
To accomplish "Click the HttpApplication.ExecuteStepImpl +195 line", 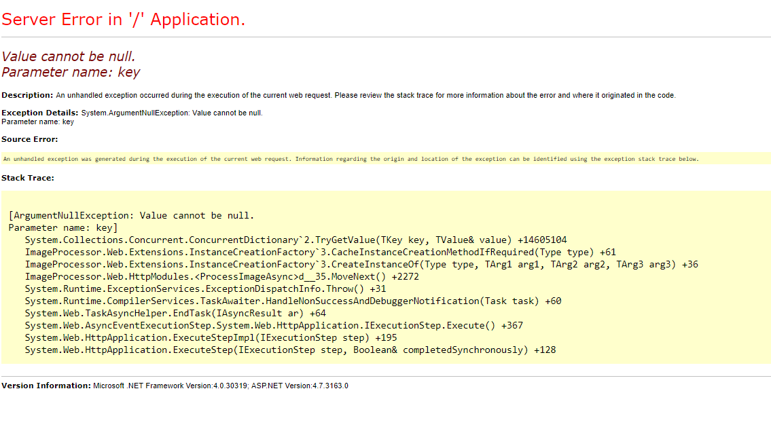I will 211,339.
